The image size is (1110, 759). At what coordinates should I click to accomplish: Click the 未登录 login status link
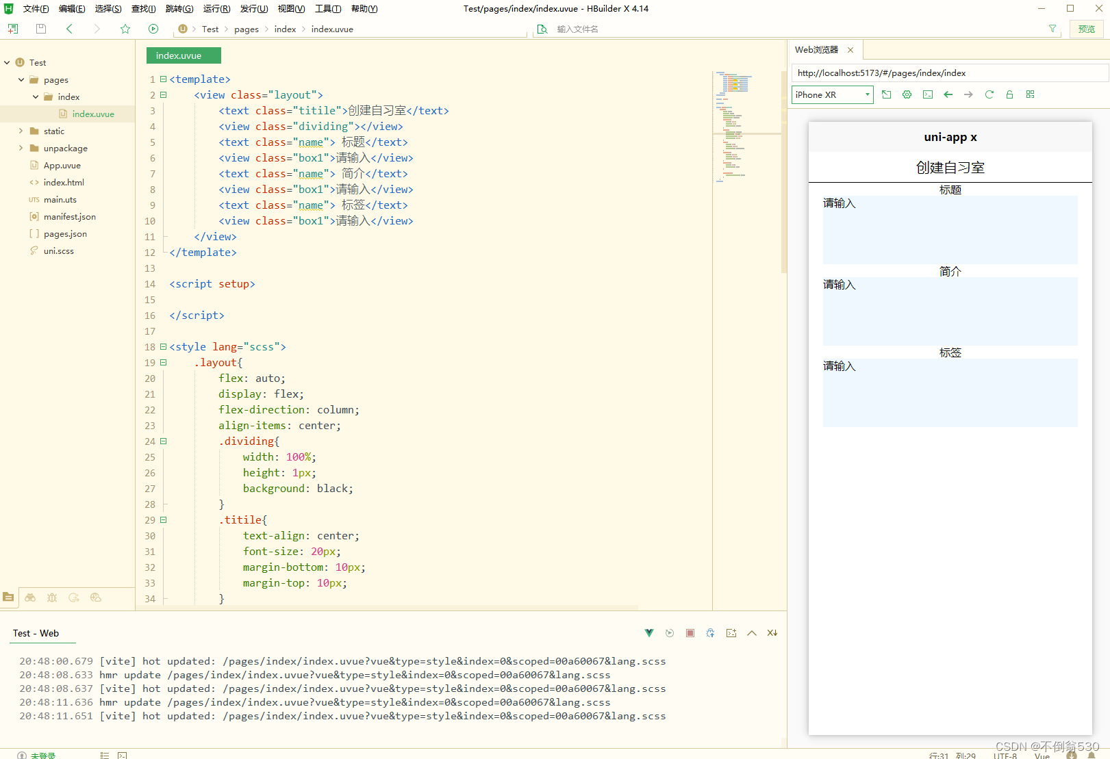point(42,756)
